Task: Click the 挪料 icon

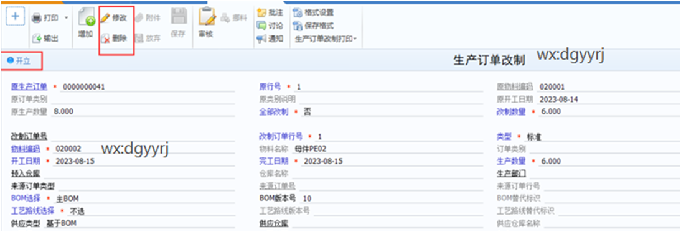Action: coord(225,18)
